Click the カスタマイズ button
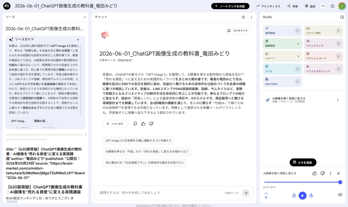Image resolution: width=348 pixels, height=207 pixels. 238,31
